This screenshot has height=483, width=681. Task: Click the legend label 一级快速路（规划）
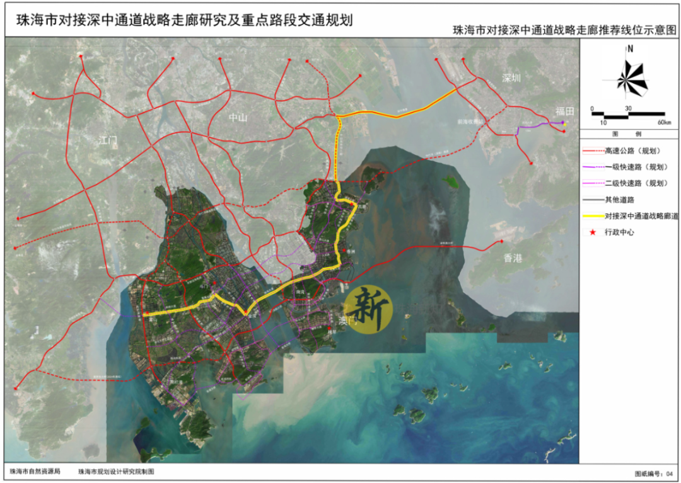(637, 167)
